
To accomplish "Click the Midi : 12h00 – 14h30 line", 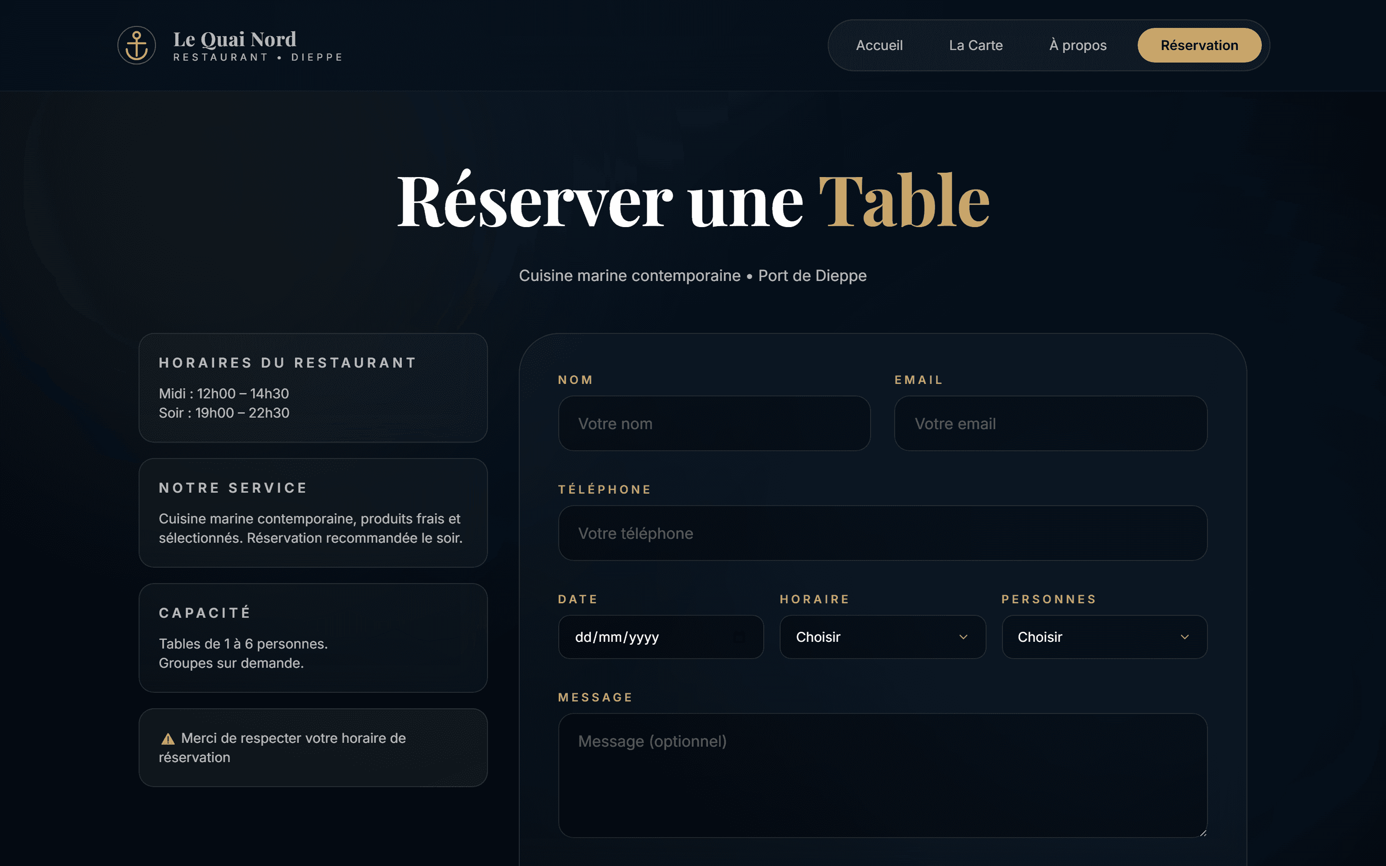I will [x=224, y=394].
